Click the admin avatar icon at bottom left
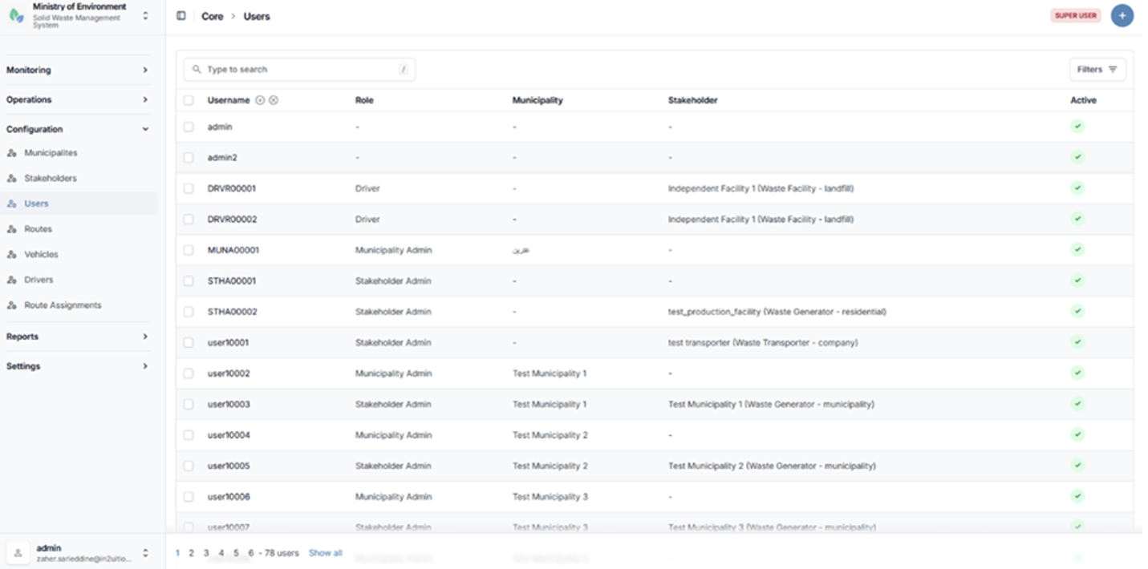The width and height of the screenshot is (1148, 569). click(x=18, y=553)
